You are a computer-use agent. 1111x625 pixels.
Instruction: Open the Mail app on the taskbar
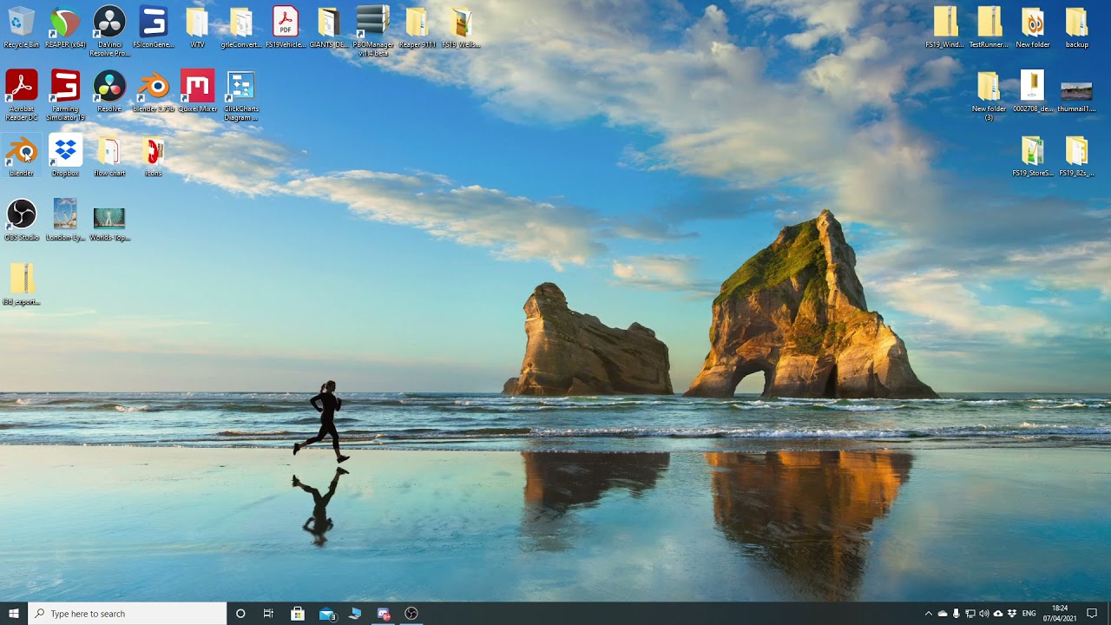327,614
